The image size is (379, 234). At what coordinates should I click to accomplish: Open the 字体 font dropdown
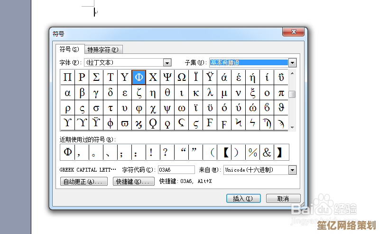167,62
